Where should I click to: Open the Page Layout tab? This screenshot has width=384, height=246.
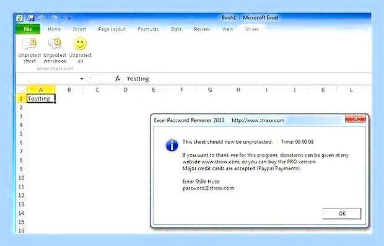[112, 29]
